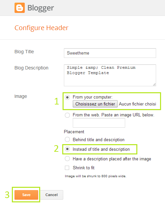Click the Shrink to fit label
Image resolution: width=165 pixels, height=205 pixels.
pos(84,168)
